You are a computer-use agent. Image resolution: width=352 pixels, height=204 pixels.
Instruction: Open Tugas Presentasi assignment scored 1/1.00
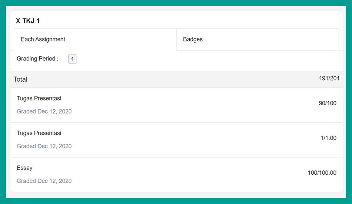(x=39, y=133)
